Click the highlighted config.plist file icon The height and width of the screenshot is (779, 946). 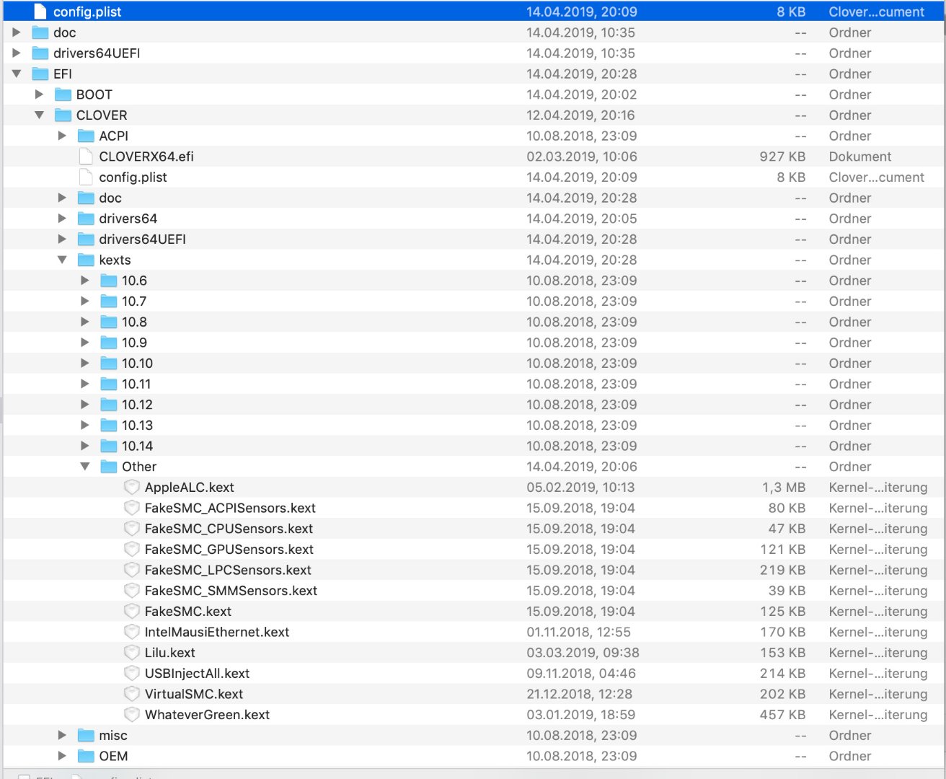coord(40,12)
